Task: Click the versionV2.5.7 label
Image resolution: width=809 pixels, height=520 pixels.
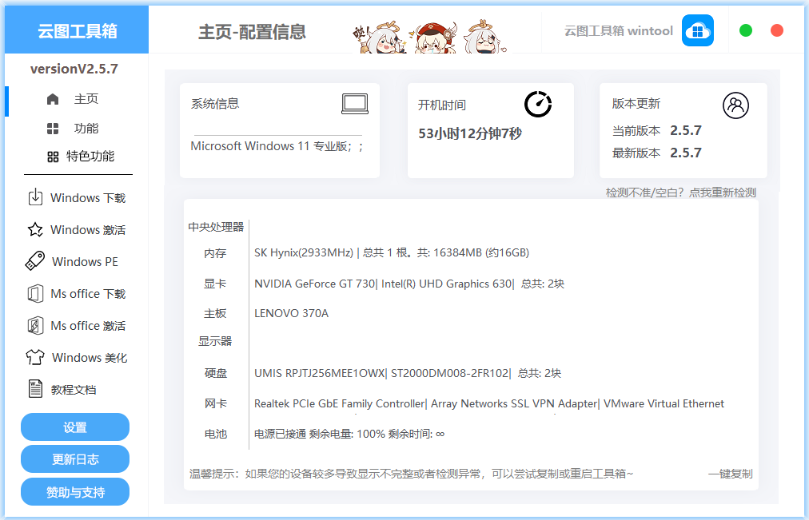Action: click(74, 69)
